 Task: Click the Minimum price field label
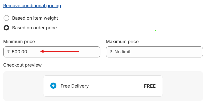pos(19,41)
